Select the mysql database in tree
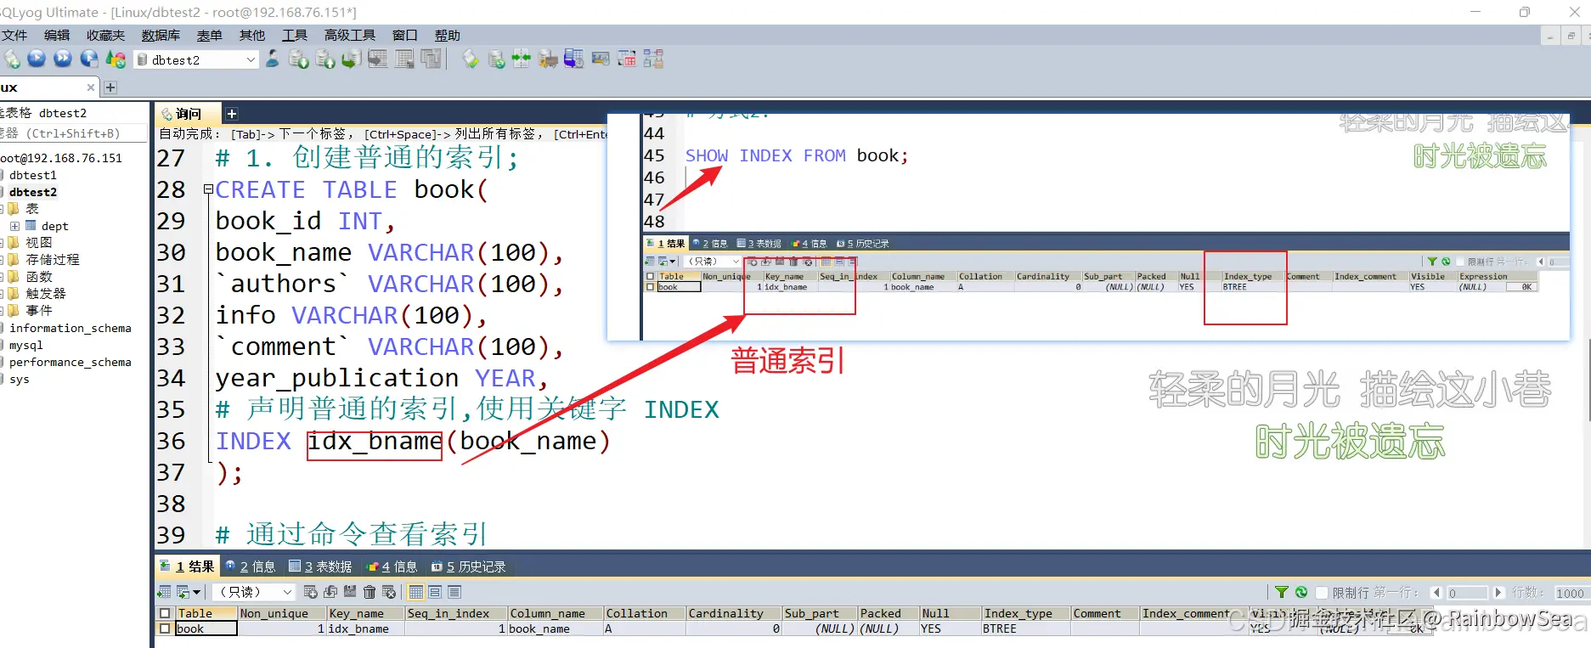Image resolution: width=1591 pixels, height=648 pixels. 26,345
